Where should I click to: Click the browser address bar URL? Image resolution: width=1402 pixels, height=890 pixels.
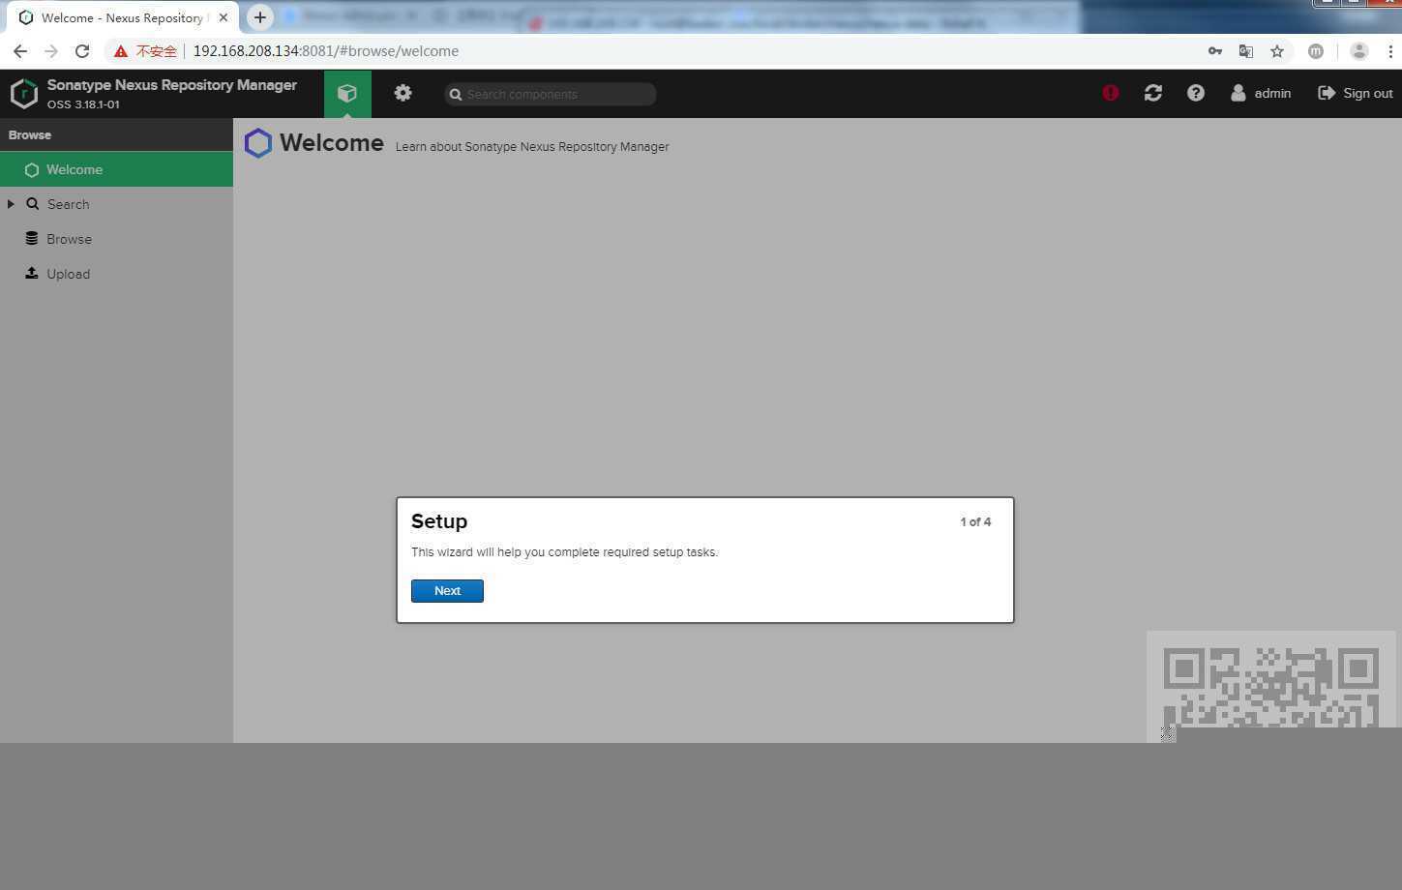[326, 51]
